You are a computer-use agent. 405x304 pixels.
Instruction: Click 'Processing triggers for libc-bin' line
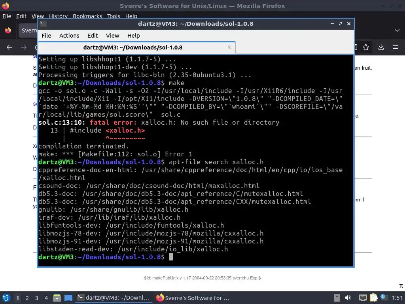click(x=145, y=75)
